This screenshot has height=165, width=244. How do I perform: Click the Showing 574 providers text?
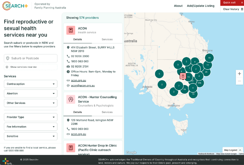tap(83, 18)
